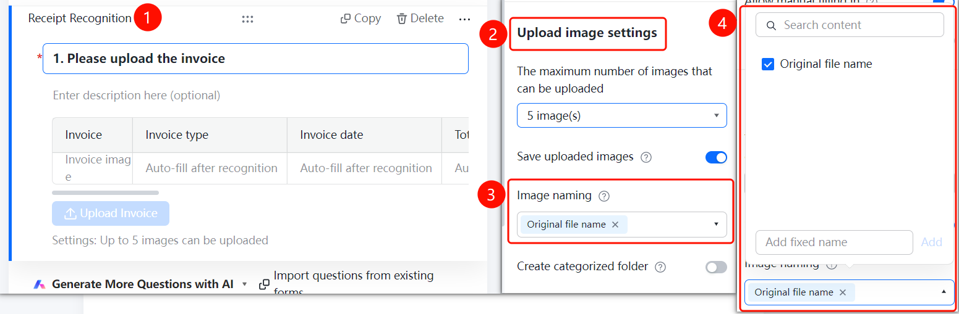Click Generate More Questions with AI
The width and height of the screenshot is (959, 314).
pos(143,284)
